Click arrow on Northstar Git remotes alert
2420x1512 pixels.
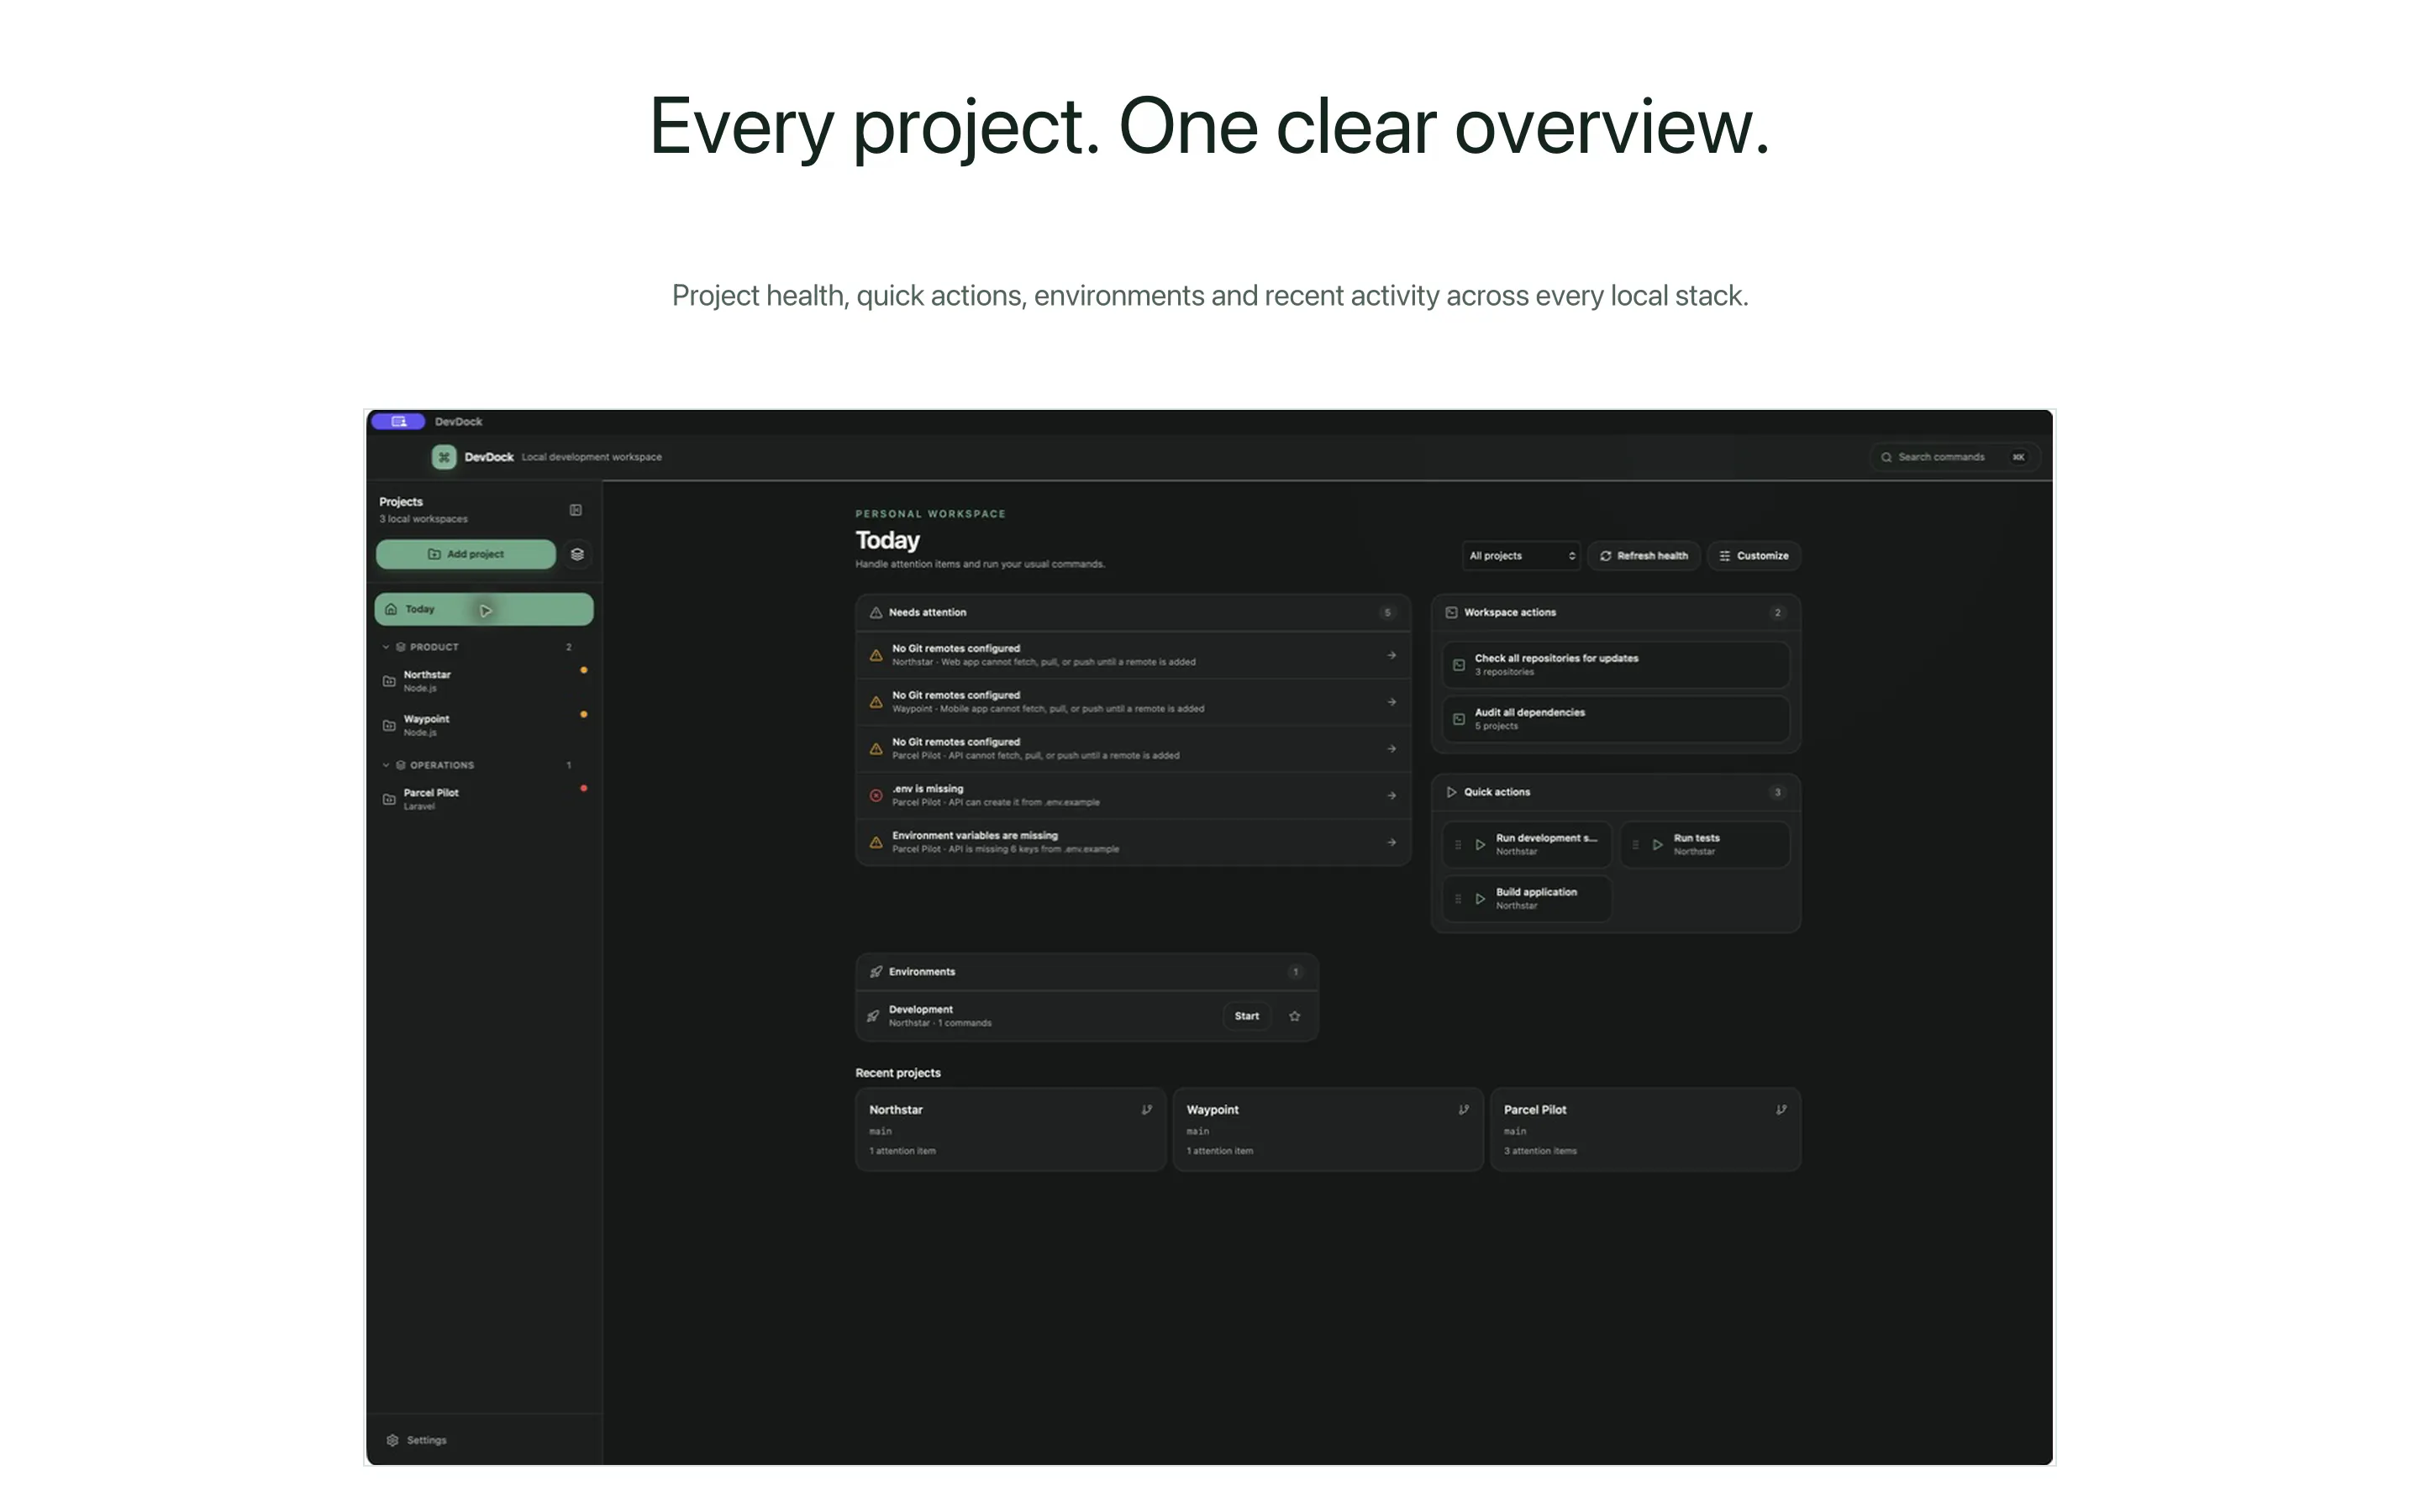1391,655
